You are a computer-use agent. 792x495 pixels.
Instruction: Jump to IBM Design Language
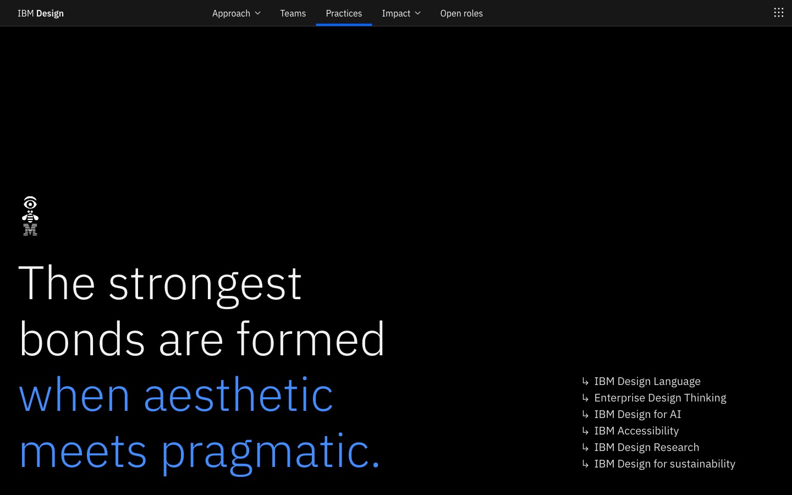[647, 381]
